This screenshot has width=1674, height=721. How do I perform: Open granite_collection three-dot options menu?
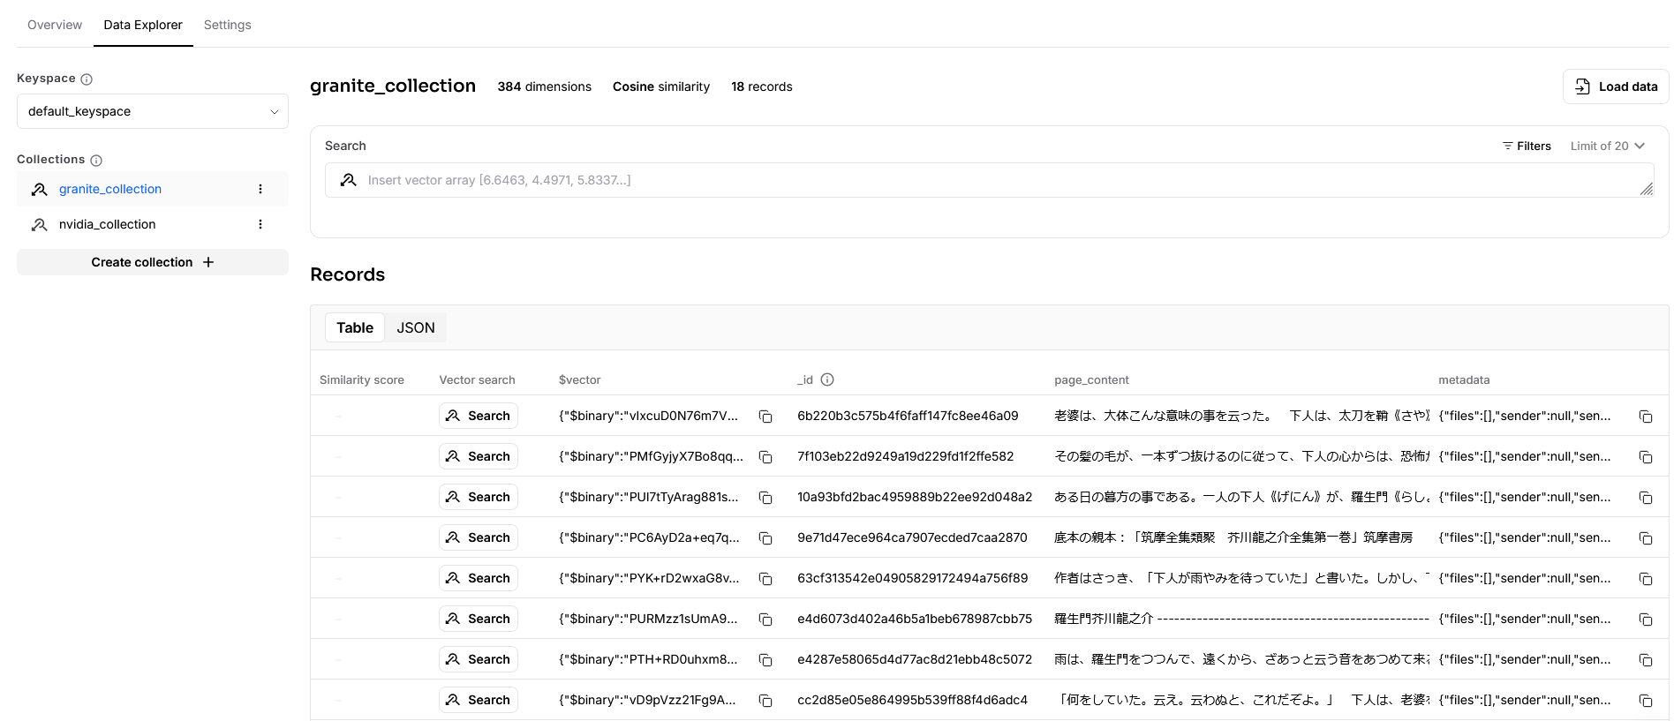(x=260, y=189)
